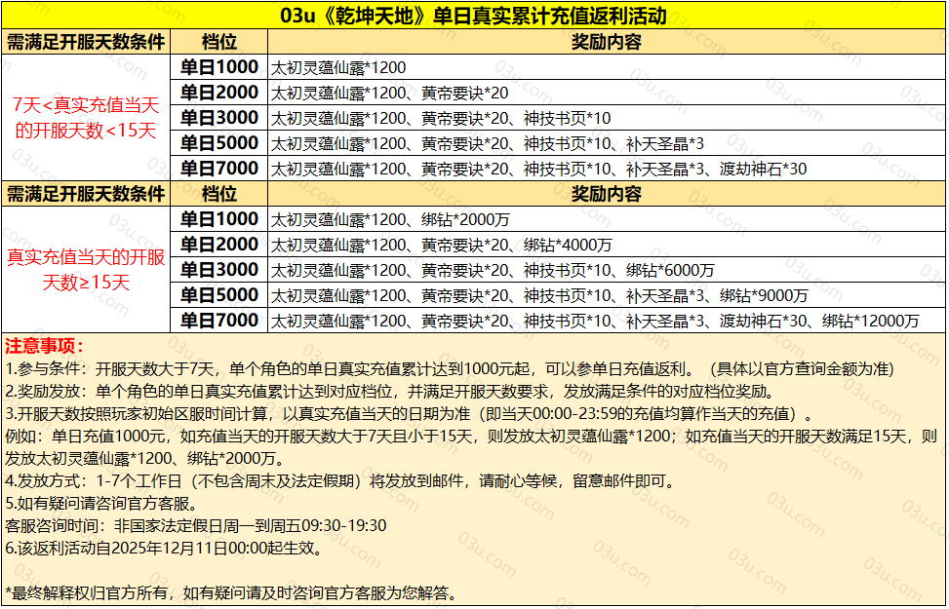Select 单日1000 tier in the 7–15 day section

pos(219,67)
